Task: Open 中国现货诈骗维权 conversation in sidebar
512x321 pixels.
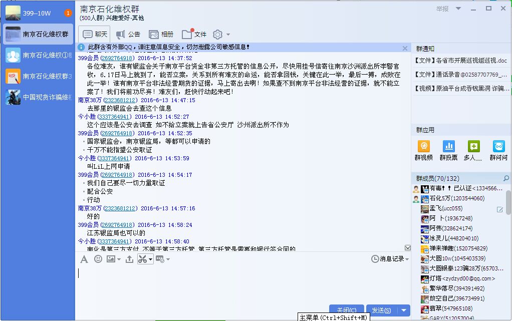Action: coord(38,97)
